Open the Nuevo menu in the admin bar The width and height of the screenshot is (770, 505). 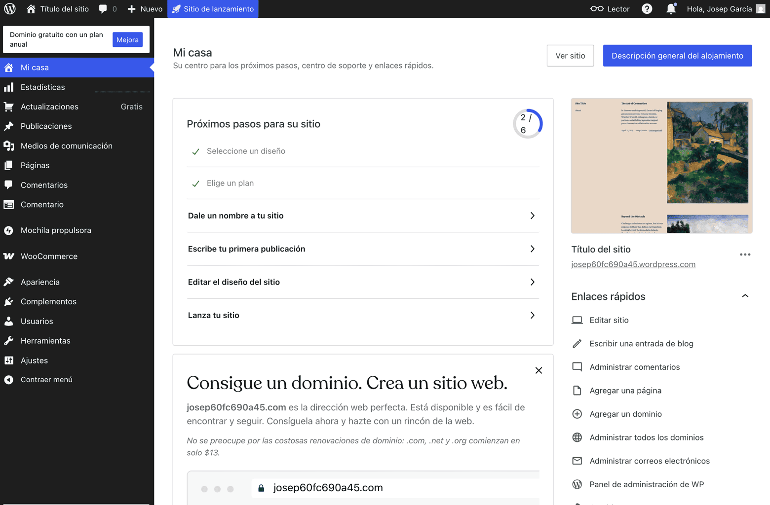coord(145,9)
